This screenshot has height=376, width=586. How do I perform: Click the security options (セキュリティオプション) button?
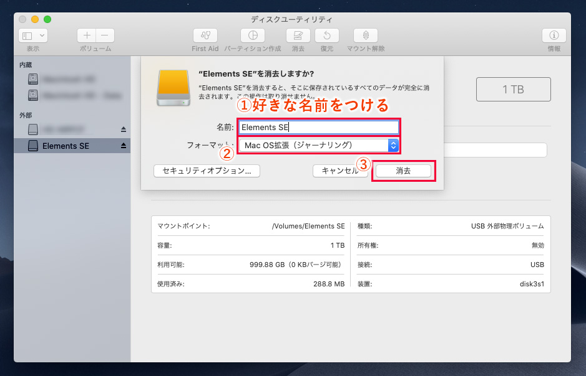click(207, 171)
